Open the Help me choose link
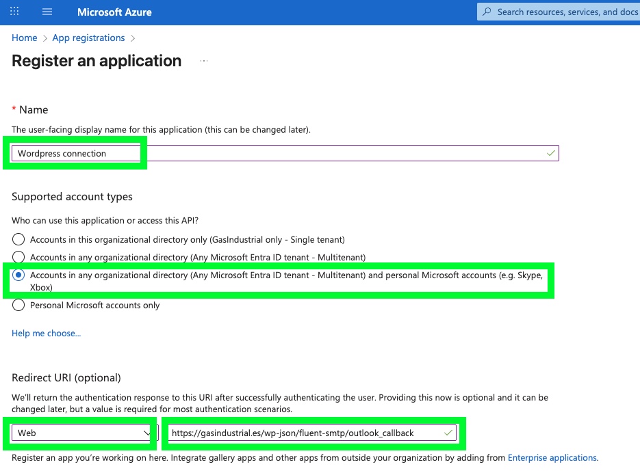 (x=46, y=334)
